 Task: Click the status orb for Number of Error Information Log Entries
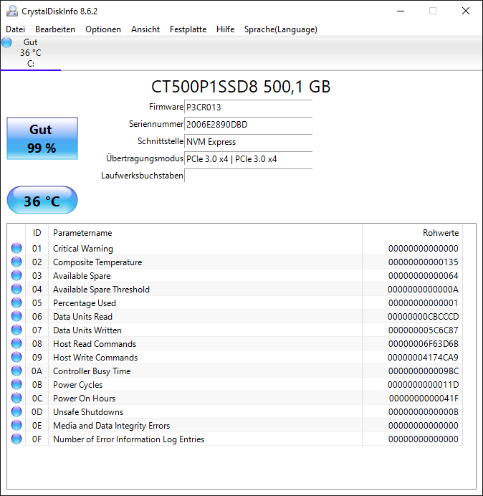16,439
